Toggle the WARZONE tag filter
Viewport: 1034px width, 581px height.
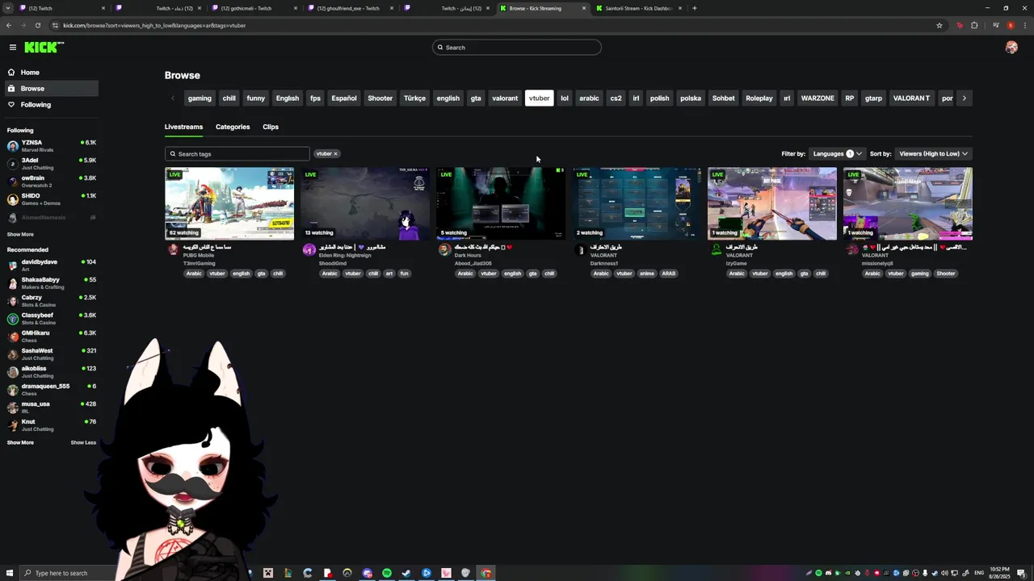click(x=818, y=98)
